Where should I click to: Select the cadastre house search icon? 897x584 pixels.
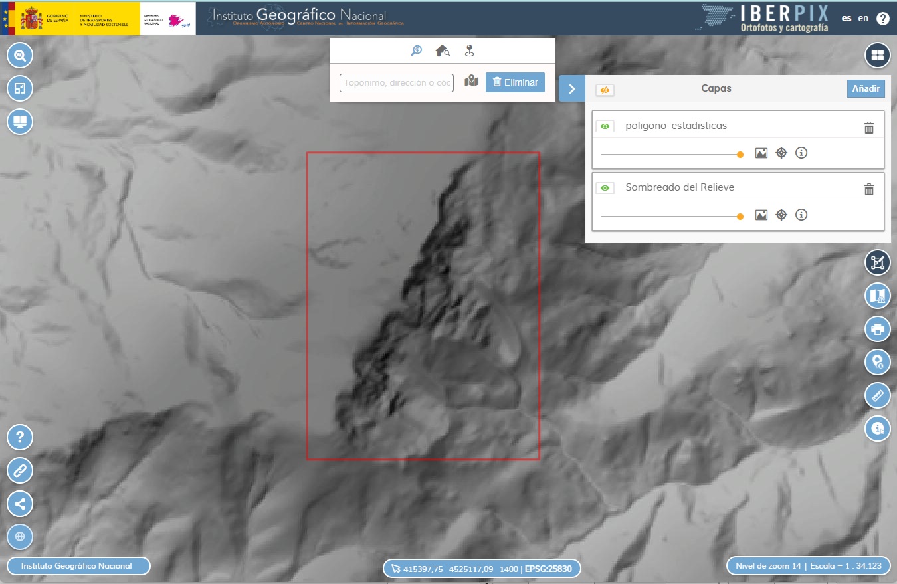coord(443,50)
